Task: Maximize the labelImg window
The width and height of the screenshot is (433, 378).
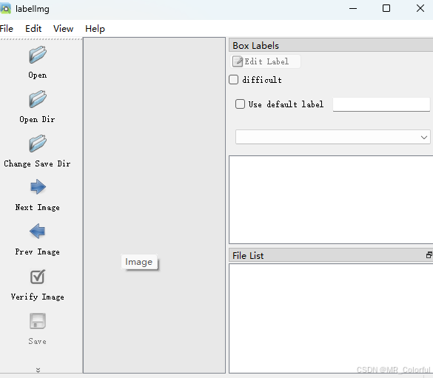Action: 386,9
